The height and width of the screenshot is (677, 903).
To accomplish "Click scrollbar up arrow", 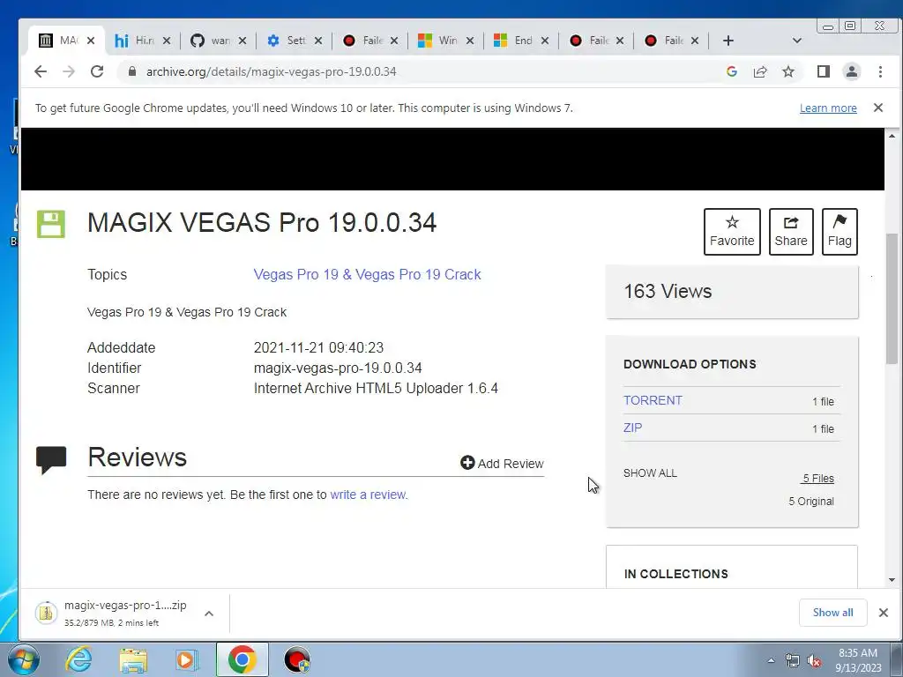I will tap(892, 136).
